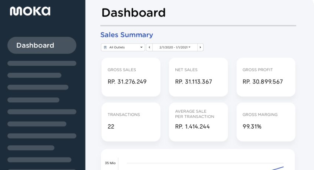Open the Transactions card showing 22
The height and width of the screenshot is (170, 314).
131,122
